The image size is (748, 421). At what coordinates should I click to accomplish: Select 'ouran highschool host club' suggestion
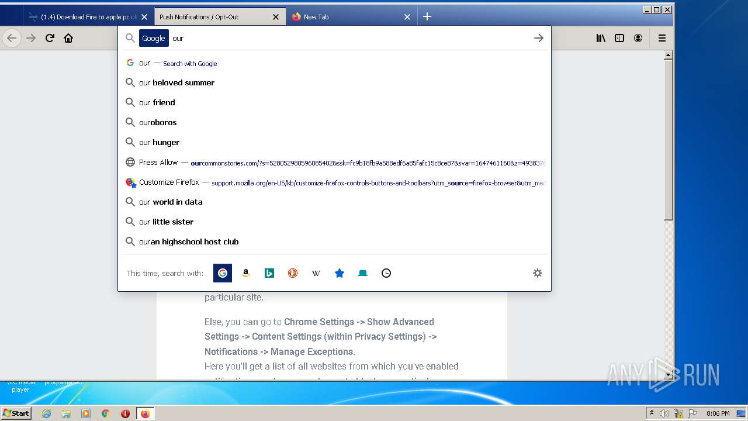(334, 241)
